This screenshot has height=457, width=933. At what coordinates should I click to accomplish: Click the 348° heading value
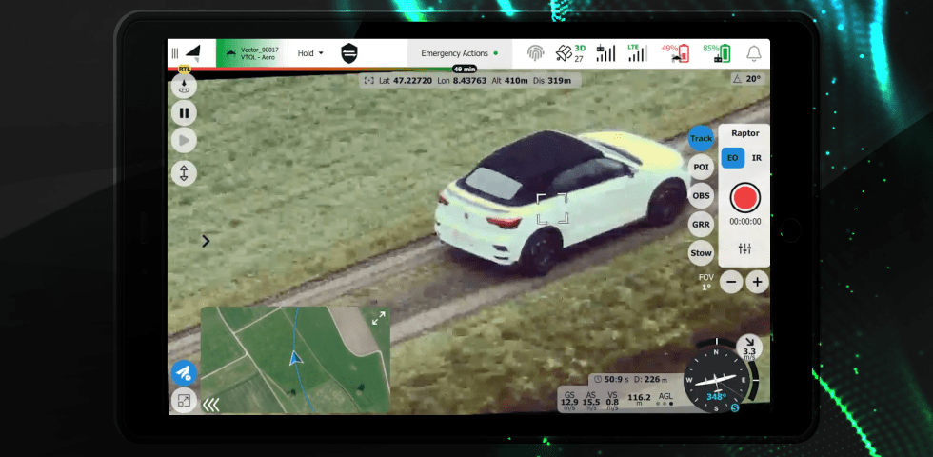(716, 396)
